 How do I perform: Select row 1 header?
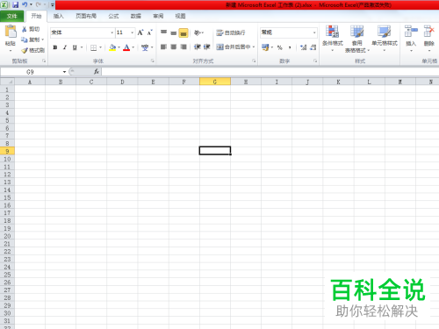[7, 89]
